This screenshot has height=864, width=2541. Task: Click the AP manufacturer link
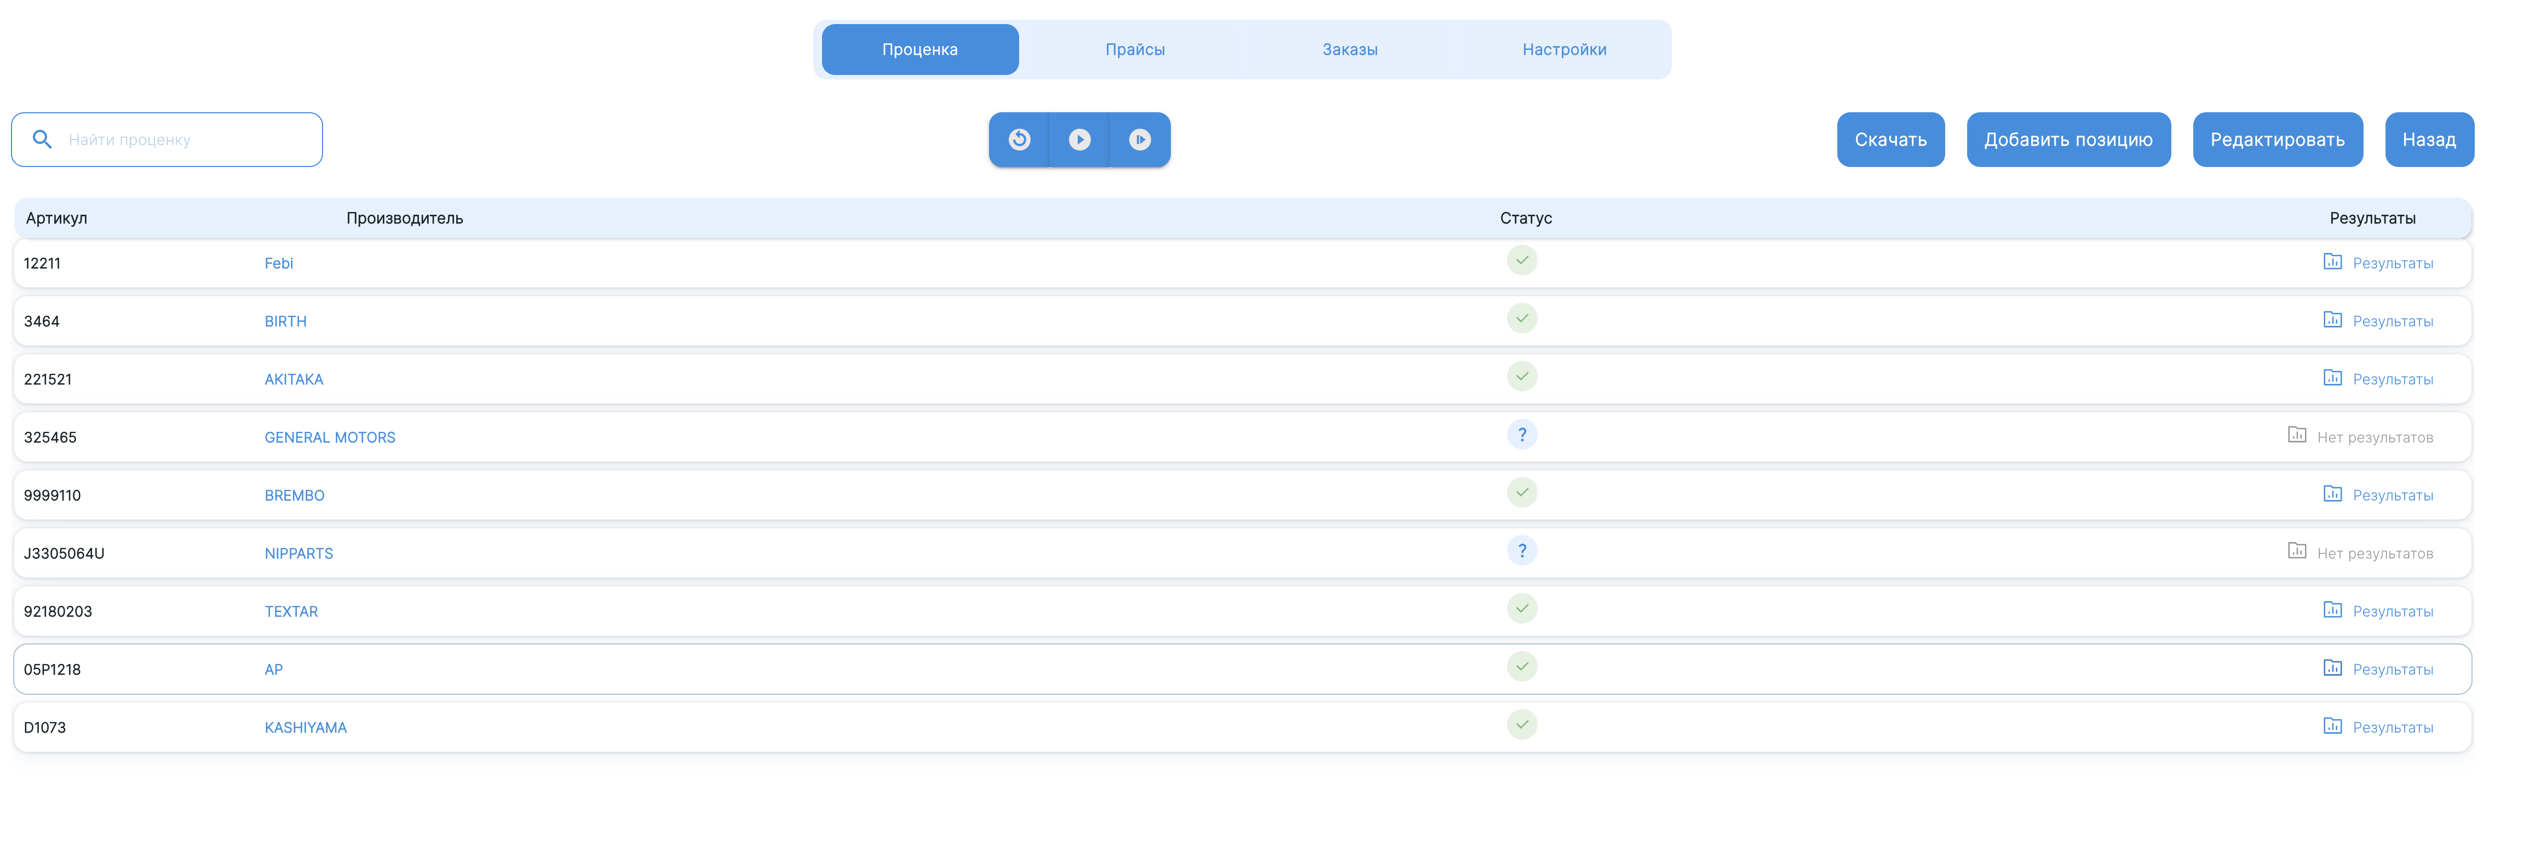click(x=273, y=670)
